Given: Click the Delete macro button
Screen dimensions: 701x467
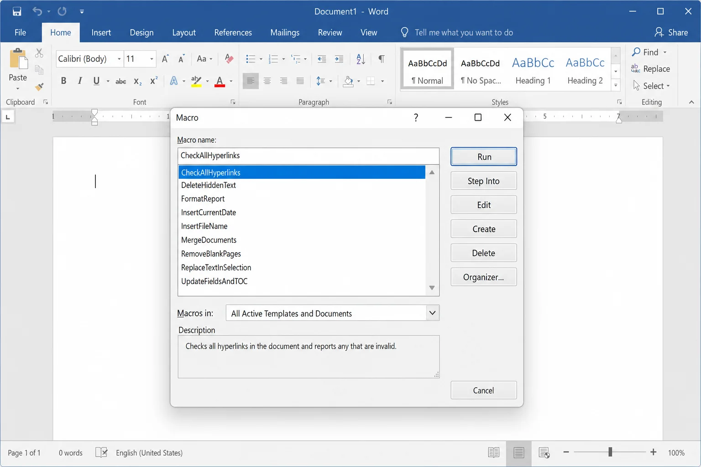Looking at the screenshot, I should click(484, 253).
